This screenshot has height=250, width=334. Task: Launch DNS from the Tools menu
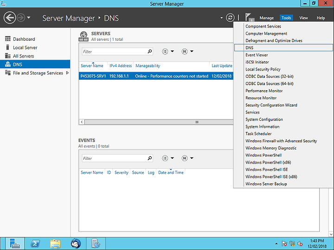point(283,48)
